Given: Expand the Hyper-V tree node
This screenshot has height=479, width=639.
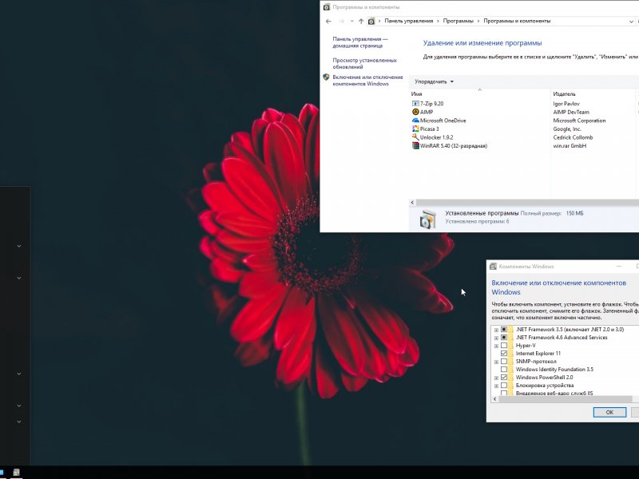Looking at the screenshot, I should 496,346.
